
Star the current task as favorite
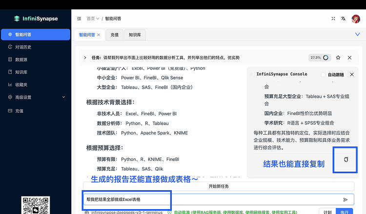[338, 57]
